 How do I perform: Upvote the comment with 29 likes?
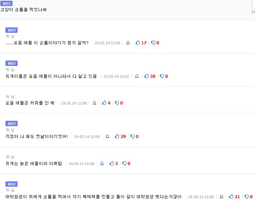pyautogui.click(x=117, y=137)
